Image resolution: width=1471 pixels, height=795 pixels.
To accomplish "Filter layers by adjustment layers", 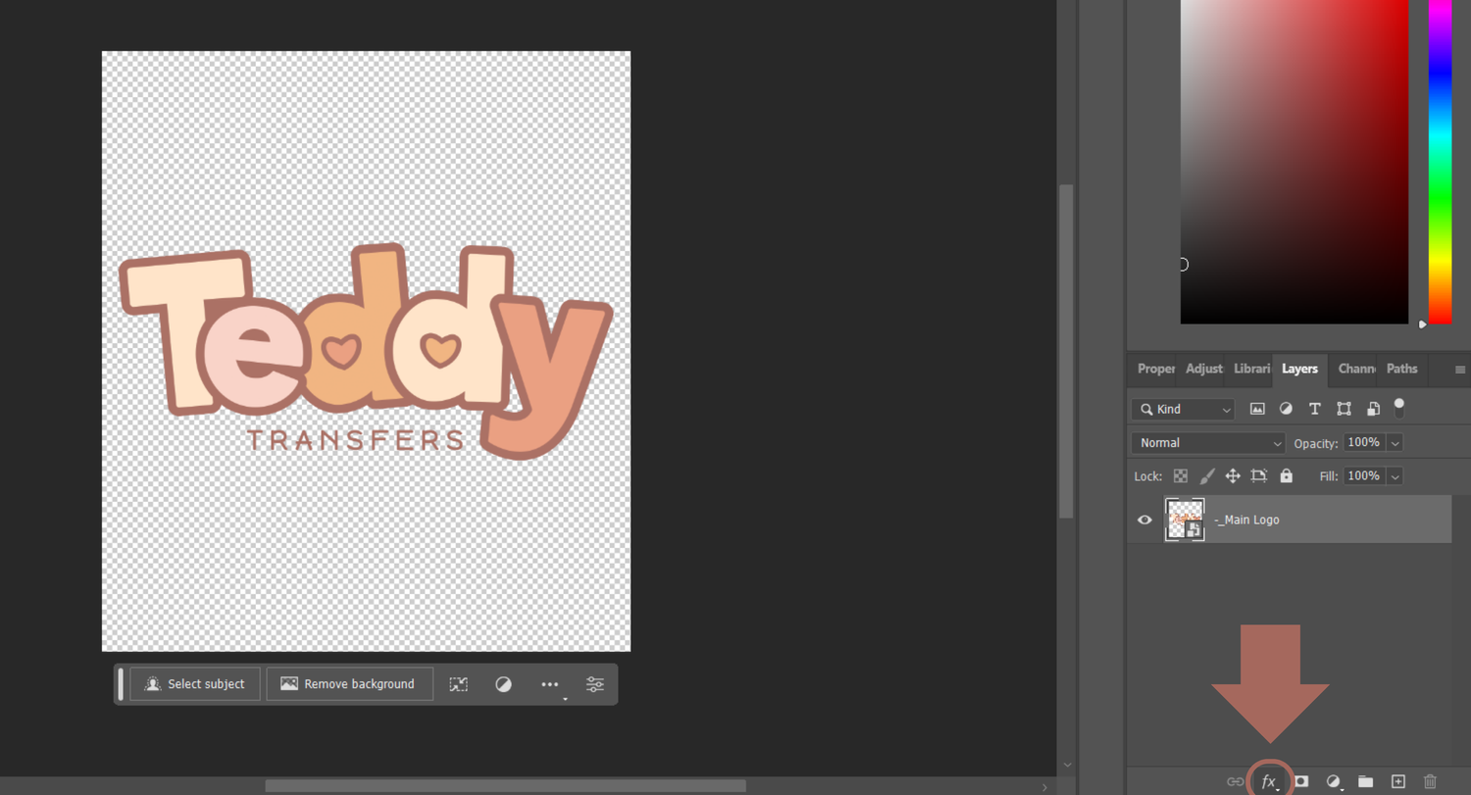I will 1286,409.
